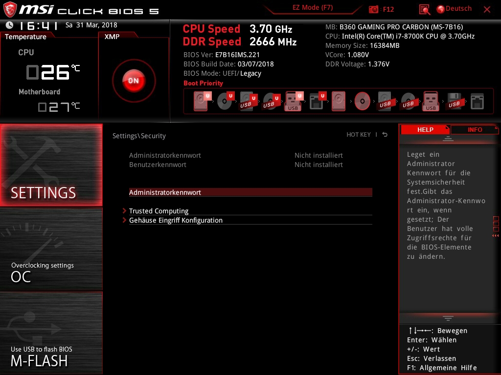Click the Motherboard temperature reading 027°C
Viewport: 501px width, 375px height.
(59, 106)
